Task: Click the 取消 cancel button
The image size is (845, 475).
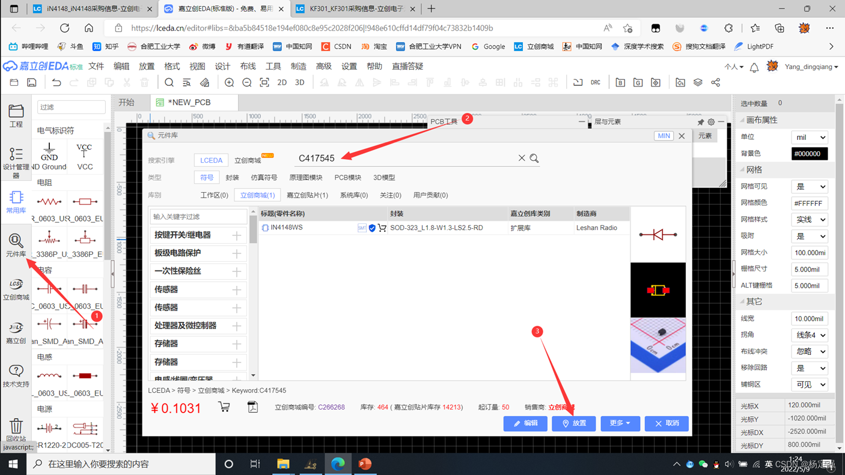Action: click(667, 423)
